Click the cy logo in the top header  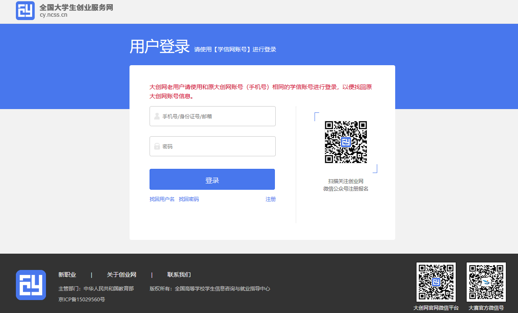tap(25, 10)
